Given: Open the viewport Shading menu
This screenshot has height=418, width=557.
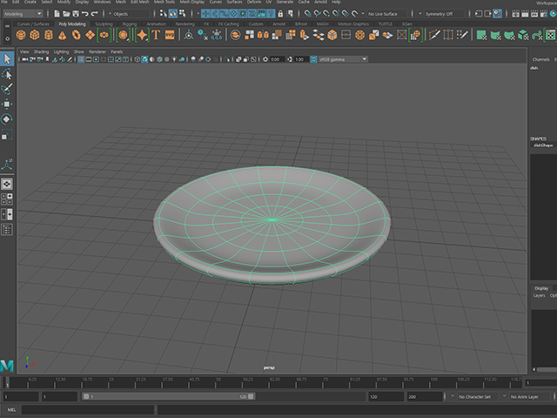Looking at the screenshot, I should 41,51.
